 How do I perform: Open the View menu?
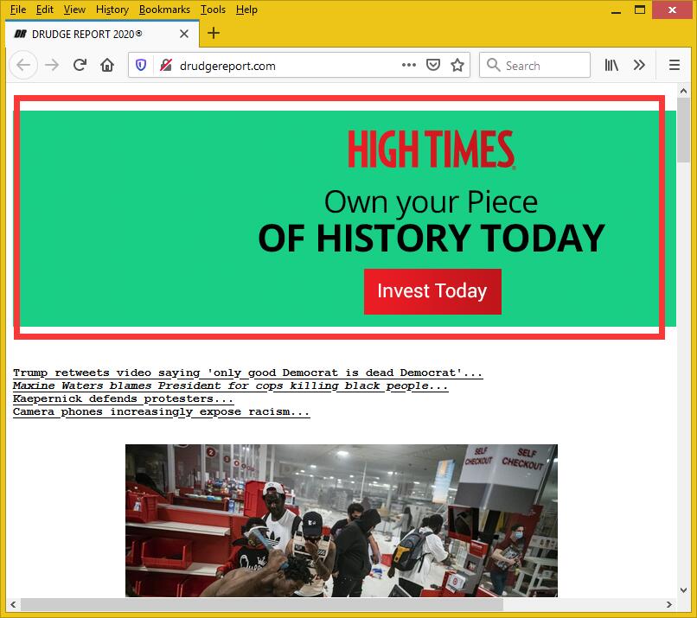(74, 10)
